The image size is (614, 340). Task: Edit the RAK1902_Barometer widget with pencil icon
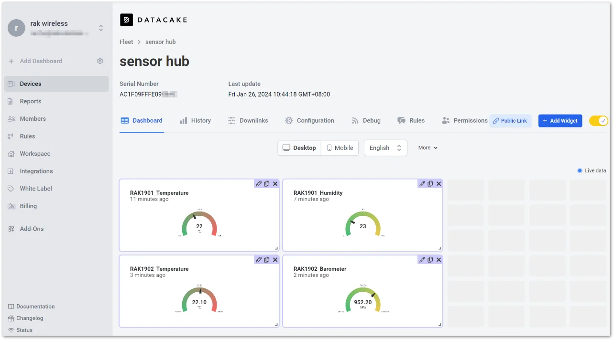[x=422, y=259]
